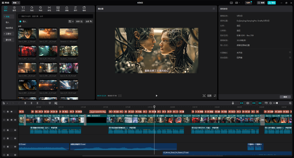Image resolution: width=294 pixels, height=158 pixels.
Task: Select the Gen-2_389 media thumbnail
Action: click(27, 33)
